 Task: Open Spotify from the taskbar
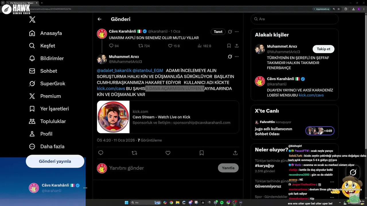(x=222, y=203)
